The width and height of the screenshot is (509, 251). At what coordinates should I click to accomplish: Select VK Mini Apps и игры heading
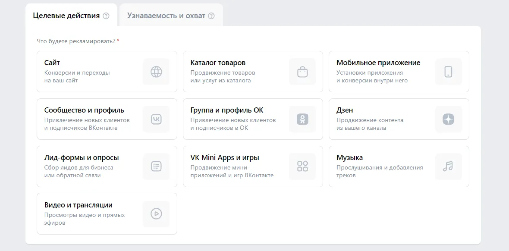225,157
